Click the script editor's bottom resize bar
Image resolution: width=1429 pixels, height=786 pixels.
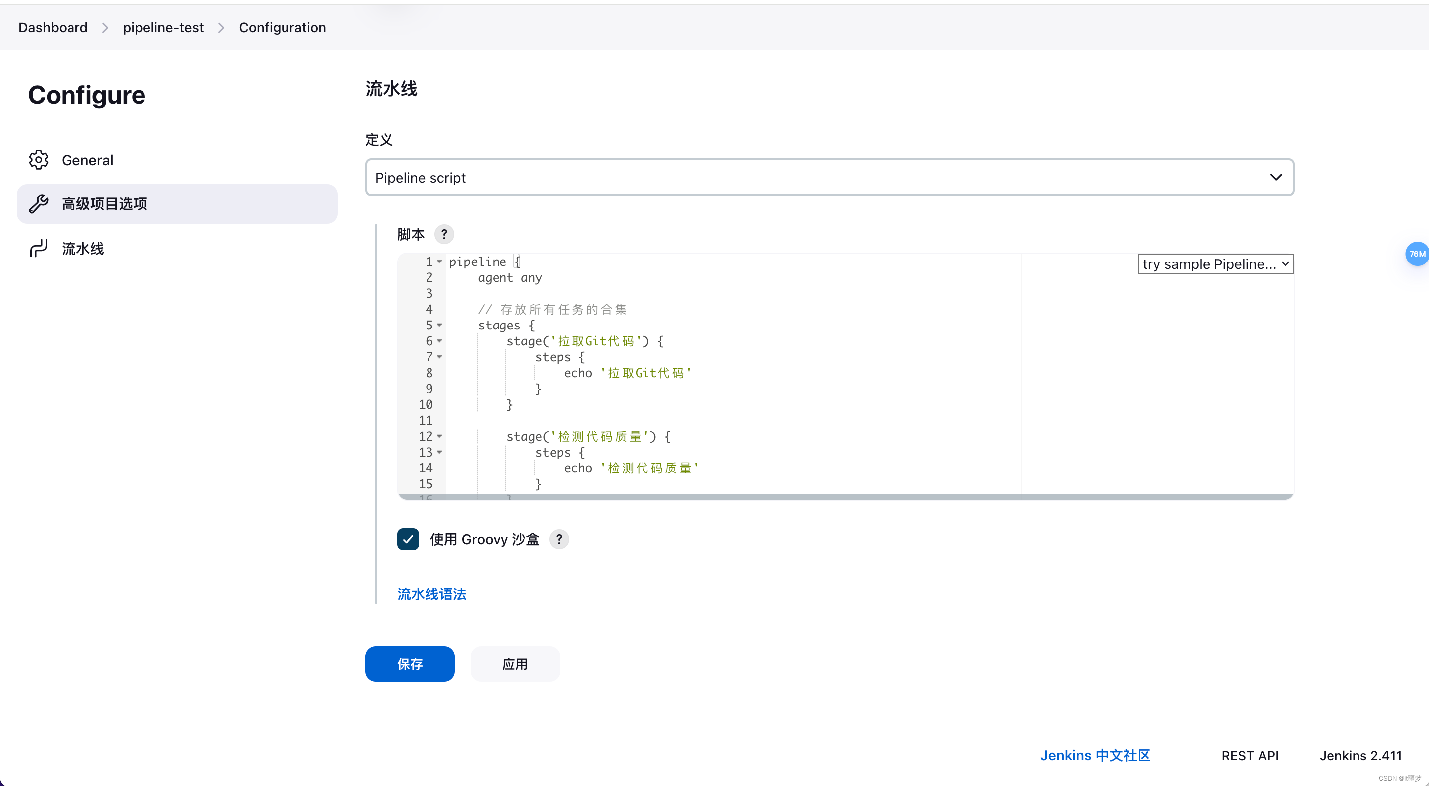tap(846, 497)
